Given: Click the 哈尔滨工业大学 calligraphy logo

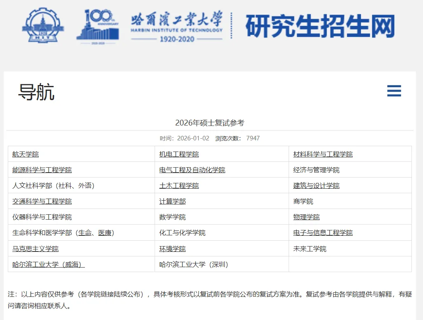Looking at the screenshot, I should 177,27.
